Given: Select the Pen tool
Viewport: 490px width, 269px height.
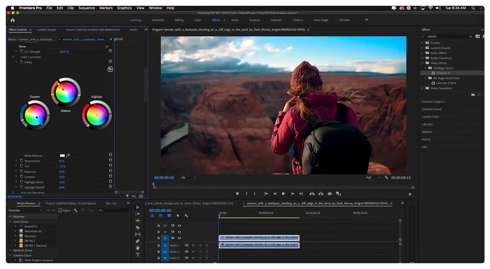Looking at the screenshot, I should pyautogui.click(x=138, y=241).
